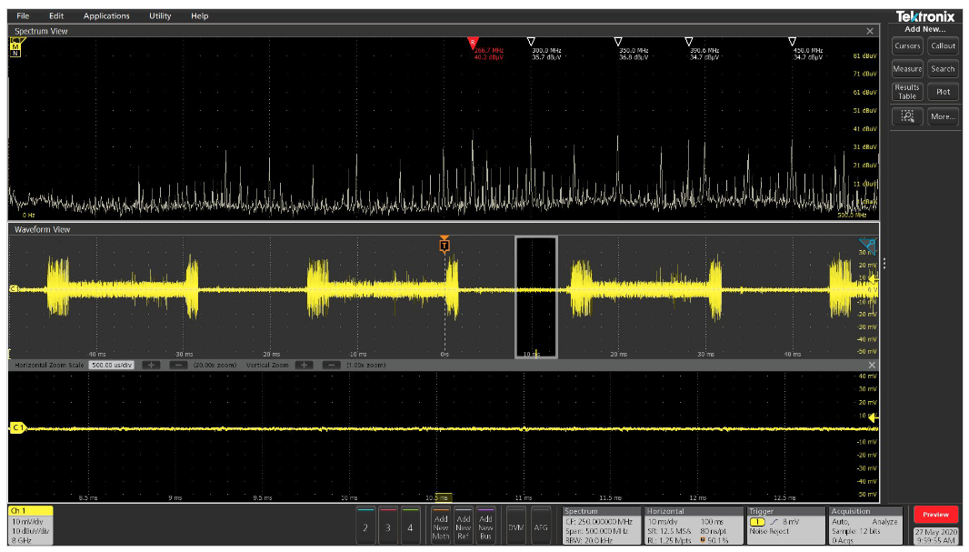Click the Horizontal Zoom Scale value field
The image size is (969, 552).
pos(113,365)
